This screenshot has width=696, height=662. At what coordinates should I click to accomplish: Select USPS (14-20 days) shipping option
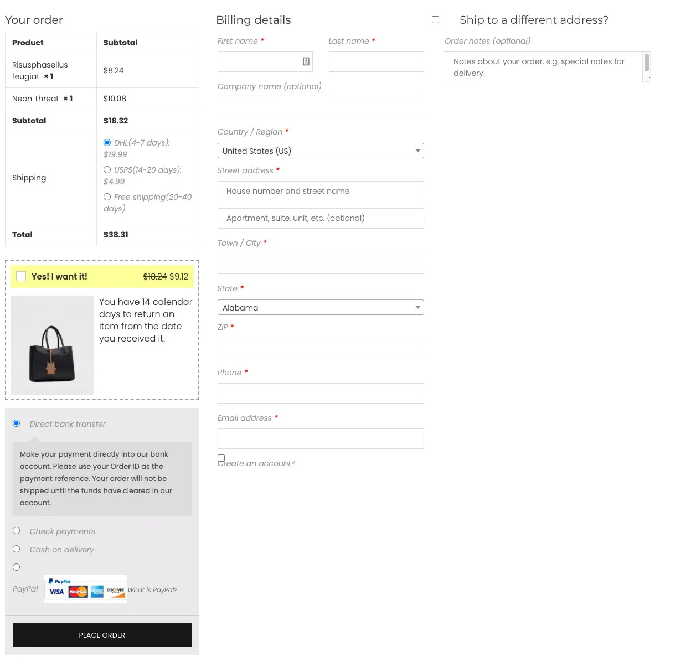pyautogui.click(x=107, y=170)
